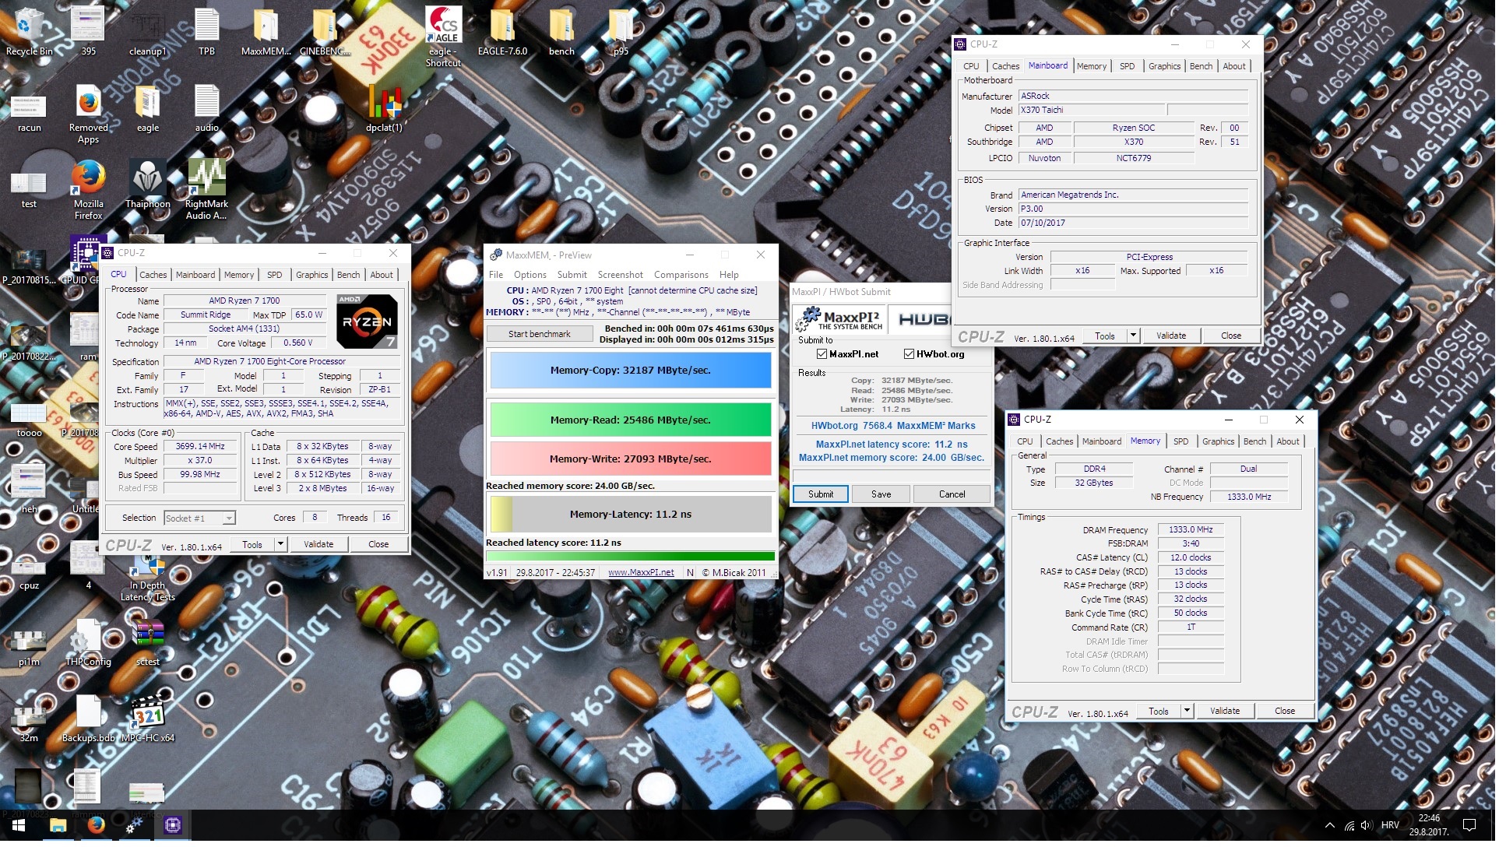Screen dimensions: 1506x847
Task: Click the Memory-Latency result bar
Action: coord(630,515)
